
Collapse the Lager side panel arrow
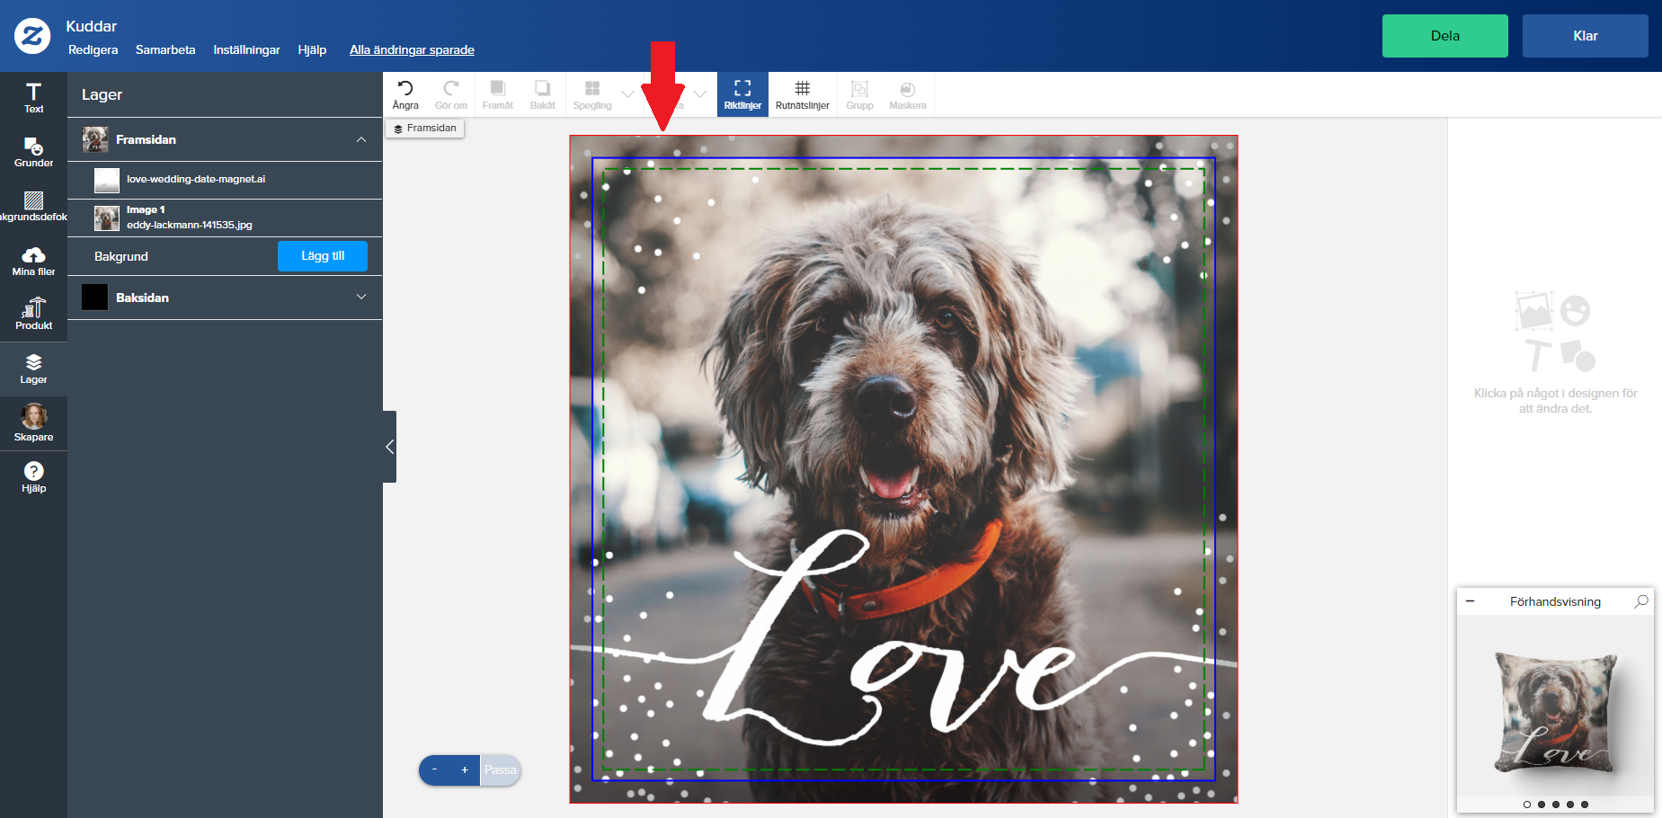point(389,447)
